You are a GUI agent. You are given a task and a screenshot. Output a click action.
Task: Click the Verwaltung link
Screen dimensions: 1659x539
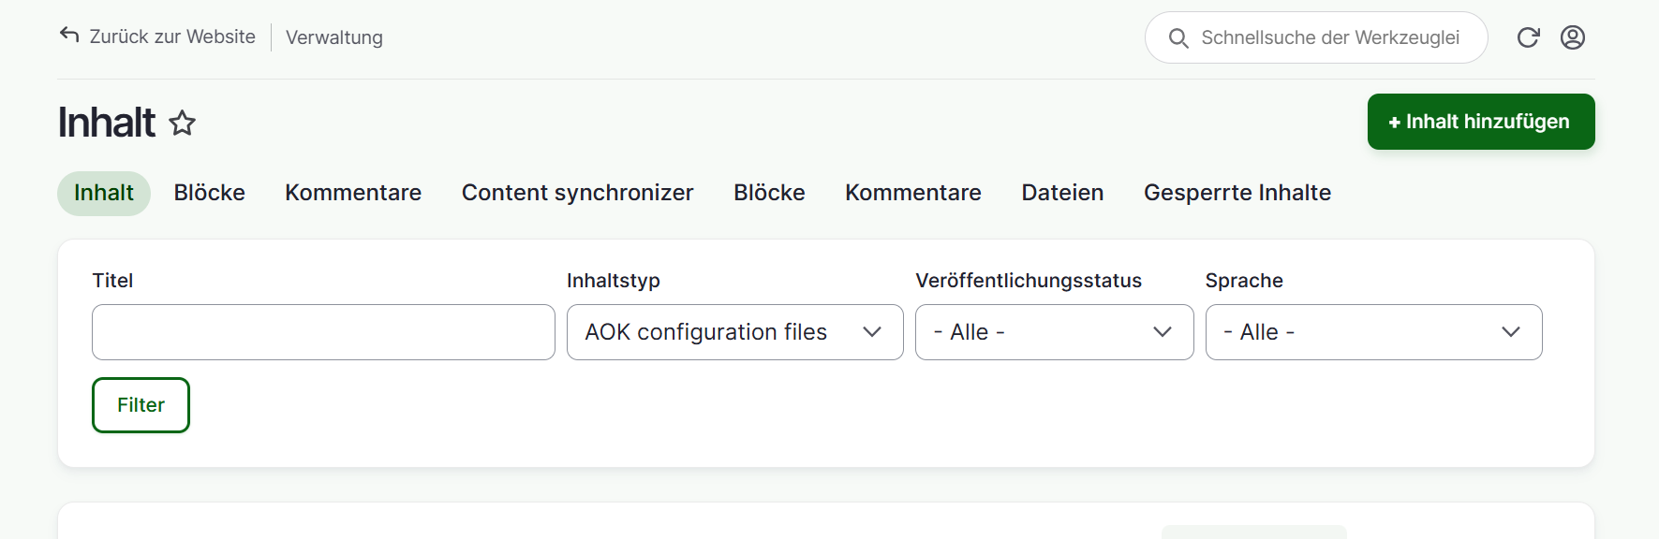(334, 37)
